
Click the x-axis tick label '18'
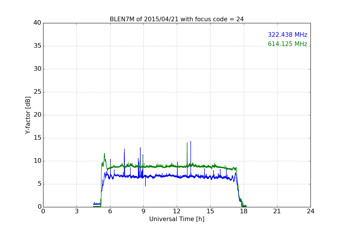pos(244,211)
